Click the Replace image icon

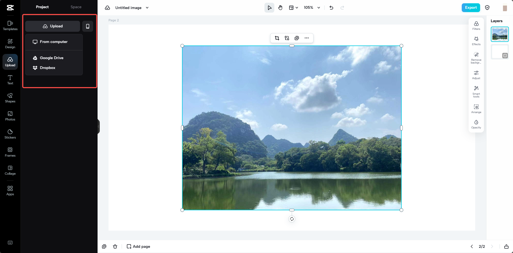coord(287,38)
